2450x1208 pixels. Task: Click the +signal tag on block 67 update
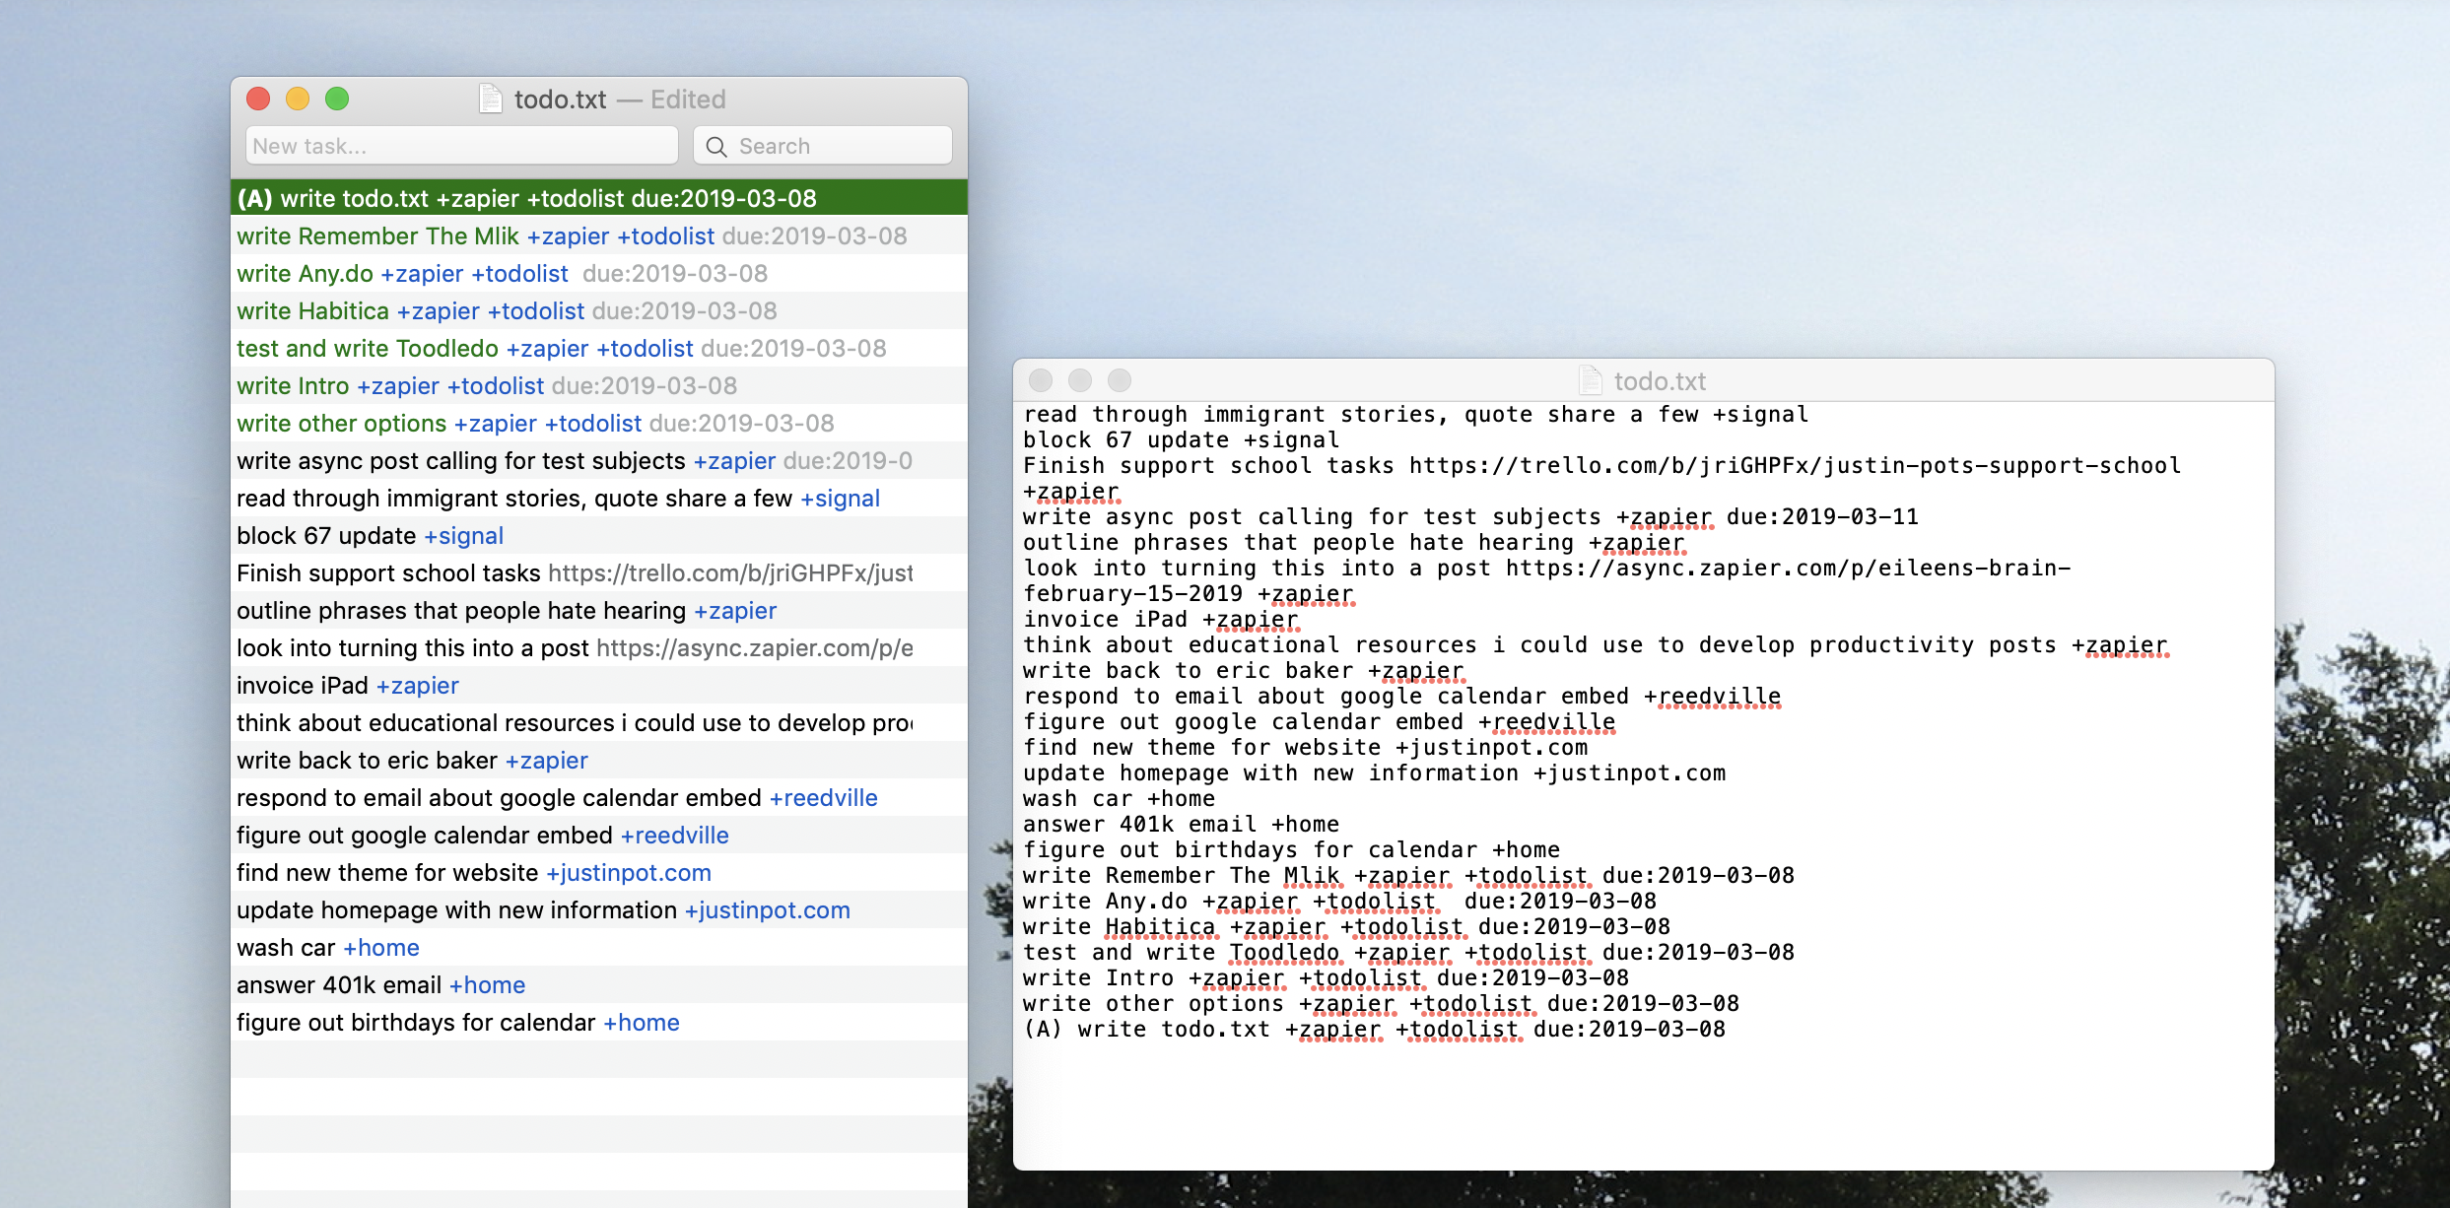pos(463,536)
